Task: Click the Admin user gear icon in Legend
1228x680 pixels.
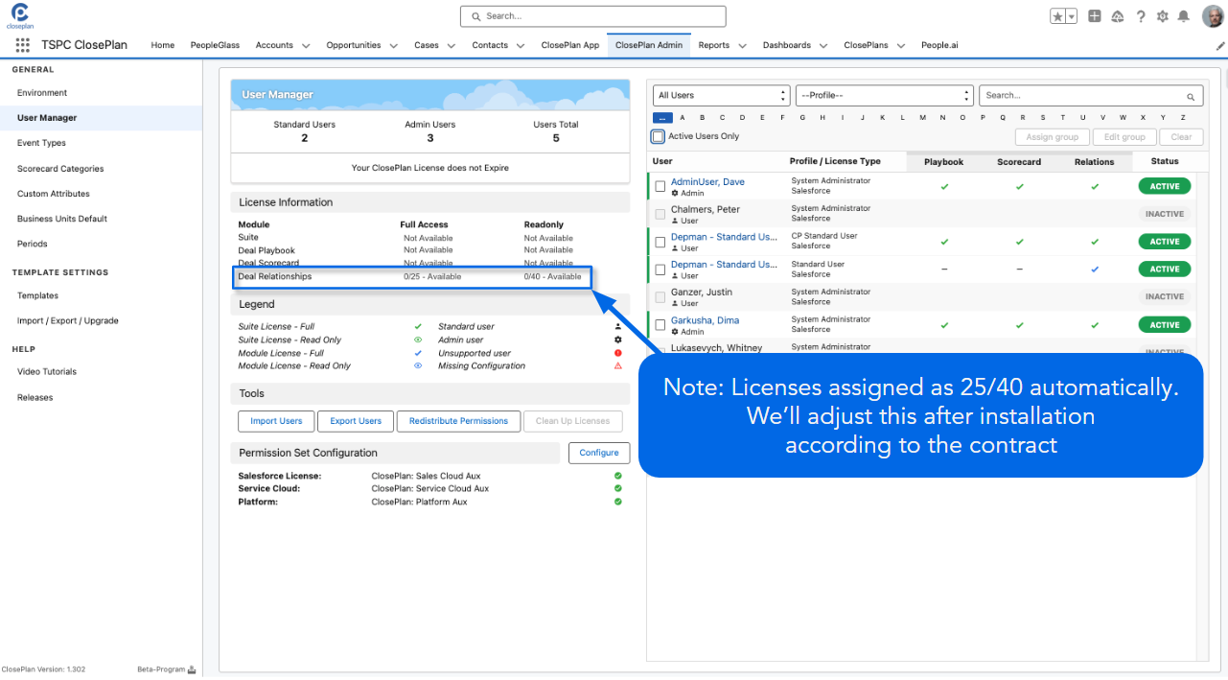Action: point(618,340)
